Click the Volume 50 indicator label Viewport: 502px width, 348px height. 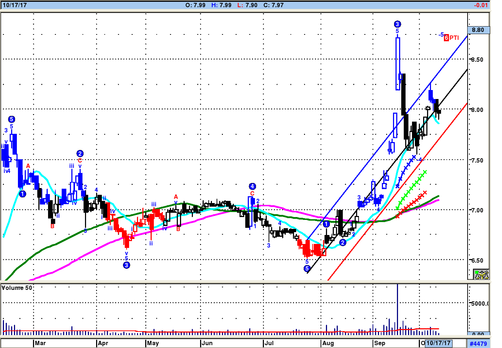coord(17,288)
